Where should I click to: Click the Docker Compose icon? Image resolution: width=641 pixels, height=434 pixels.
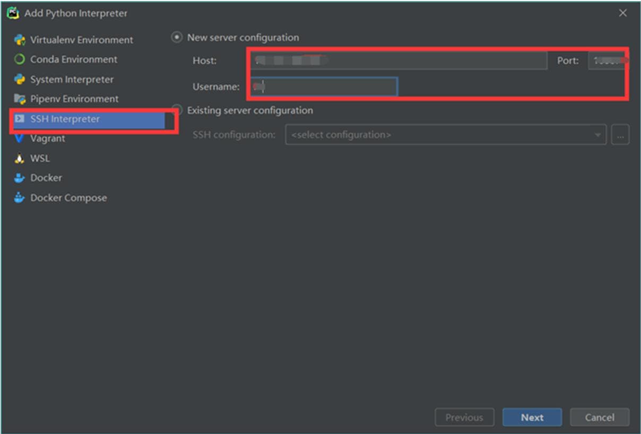pyautogui.click(x=20, y=198)
